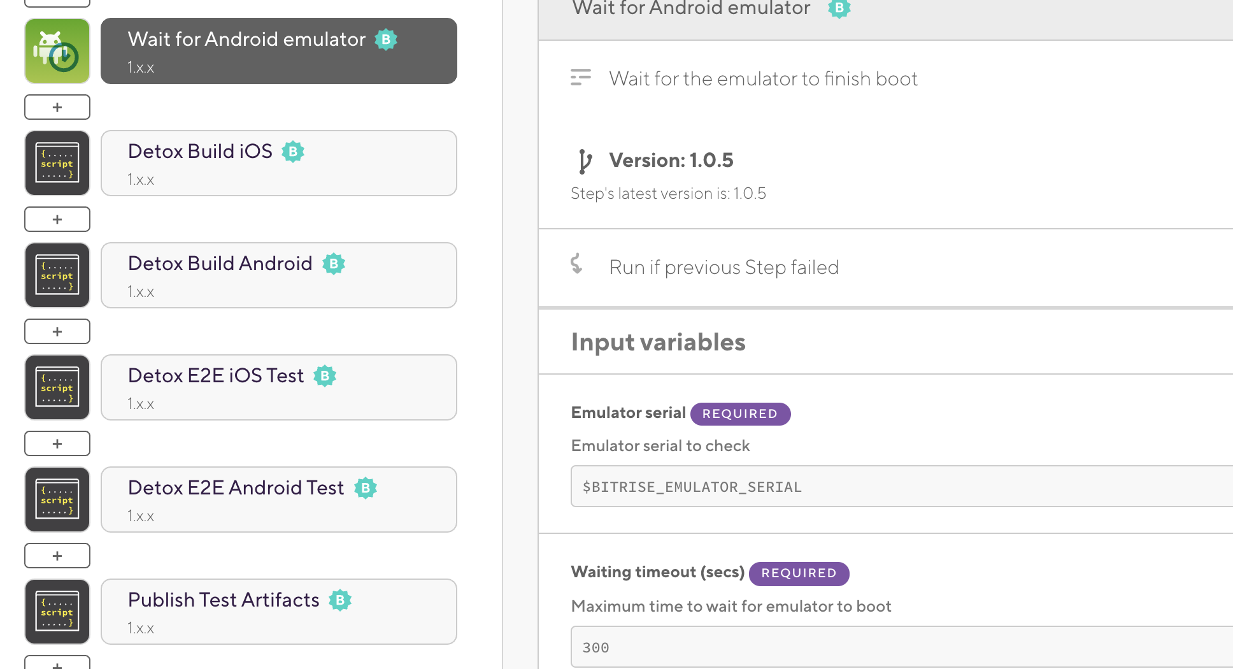Click the verified badge next to Publish Test Artifacts
This screenshot has height=669, width=1233.
point(340,600)
